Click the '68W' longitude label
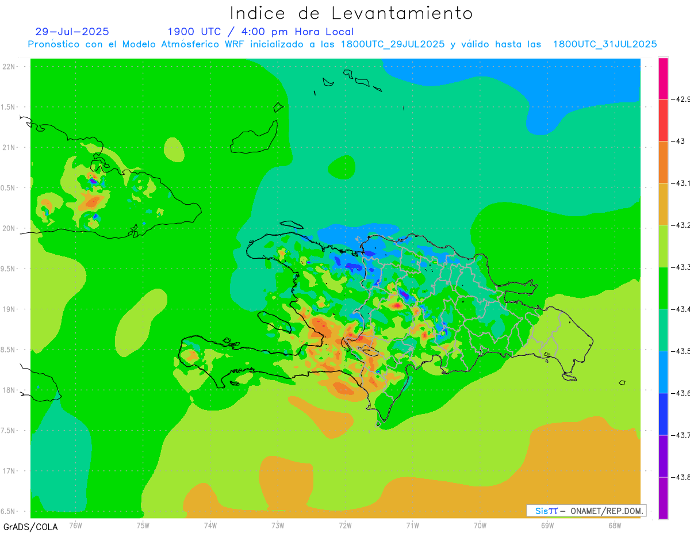Screen dimensions: 690x533 click(615, 526)
